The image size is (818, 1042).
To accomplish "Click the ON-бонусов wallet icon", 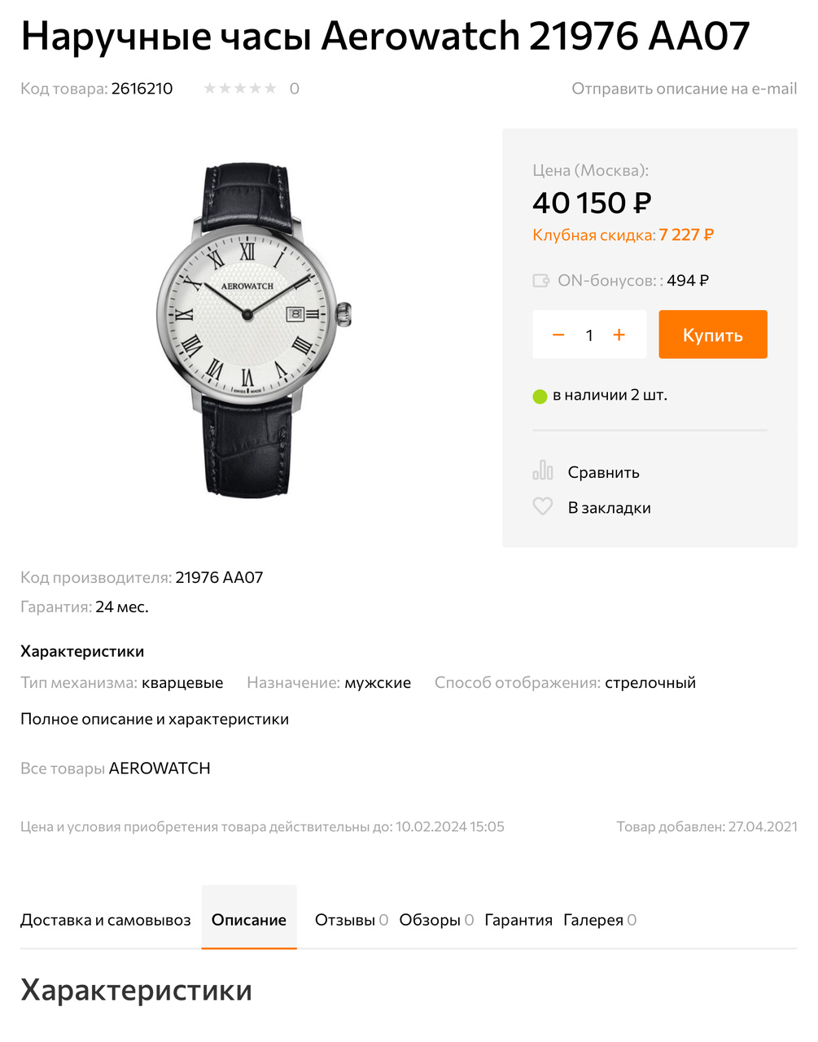I will [541, 281].
